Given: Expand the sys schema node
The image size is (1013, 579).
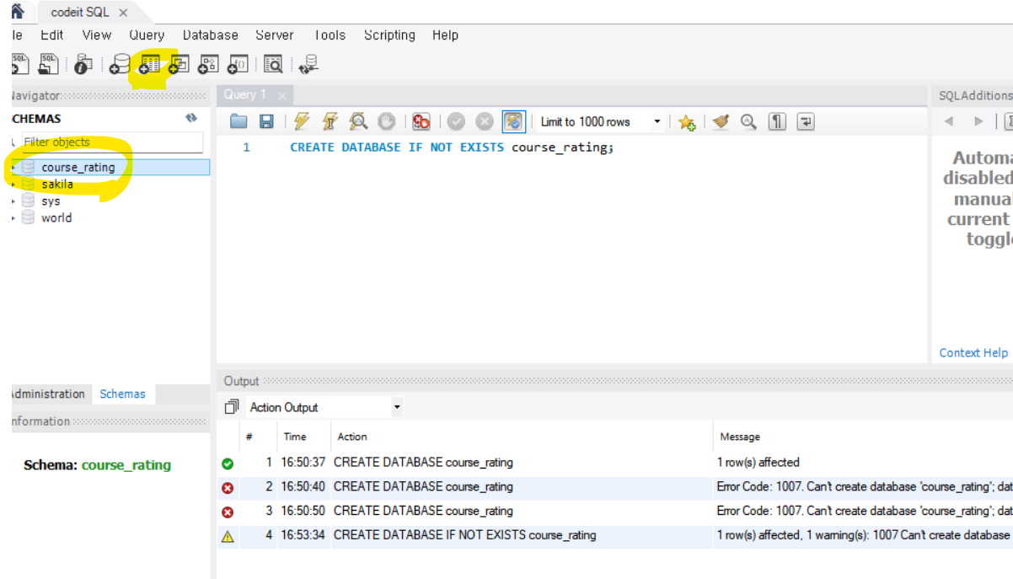Looking at the screenshot, I should pos(13,201).
